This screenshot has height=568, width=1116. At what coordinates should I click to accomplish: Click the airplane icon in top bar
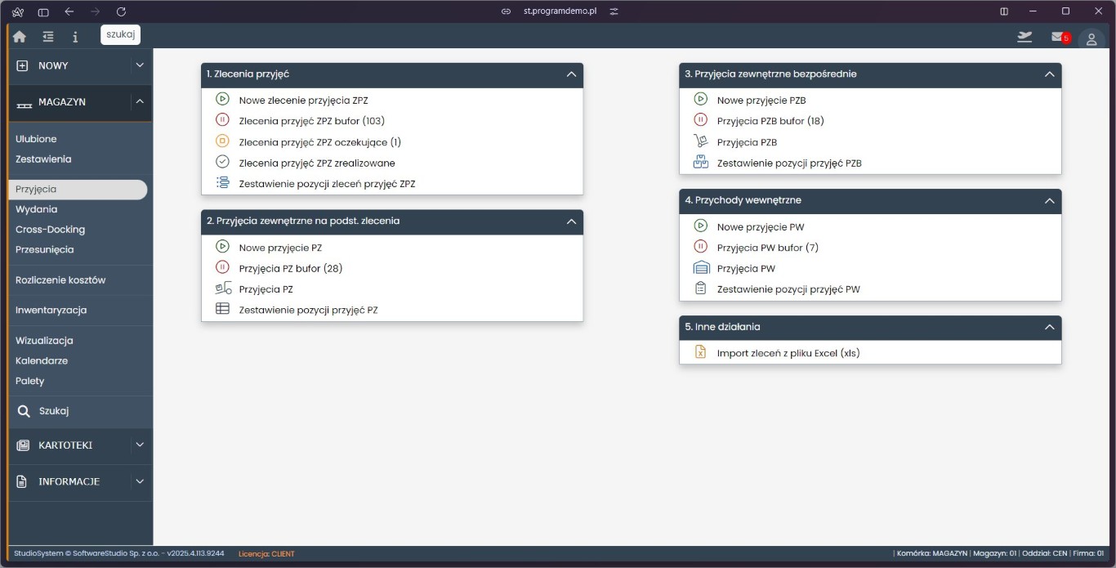pos(1024,37)
